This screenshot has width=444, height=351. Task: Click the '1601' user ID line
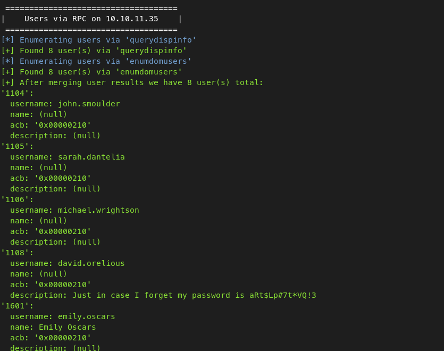coord(17,306)
